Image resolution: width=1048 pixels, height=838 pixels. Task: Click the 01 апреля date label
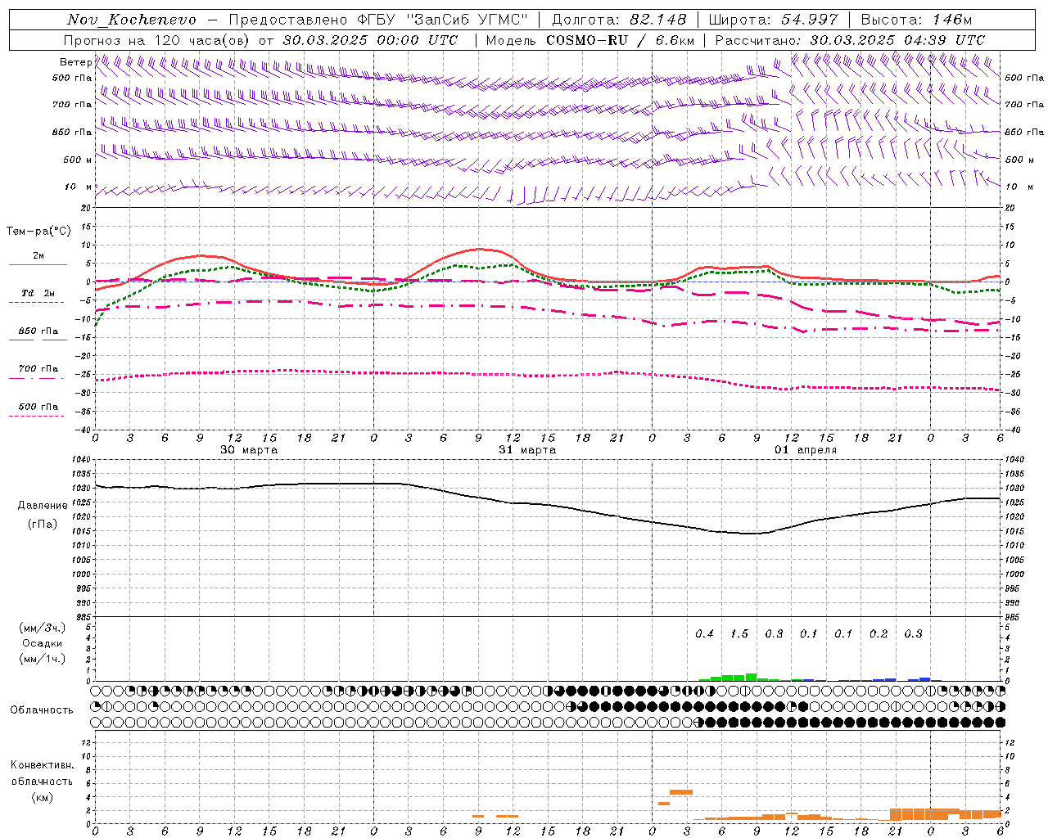(x=806, y=450)
